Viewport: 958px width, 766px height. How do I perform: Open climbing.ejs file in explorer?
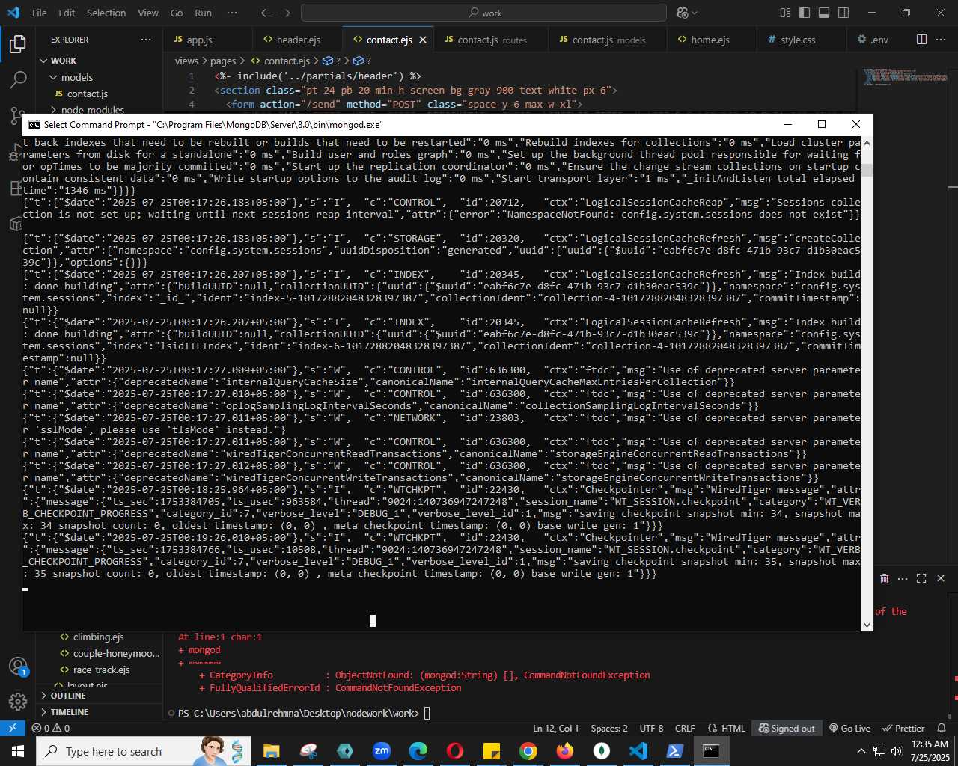click(x=99, y=637)
